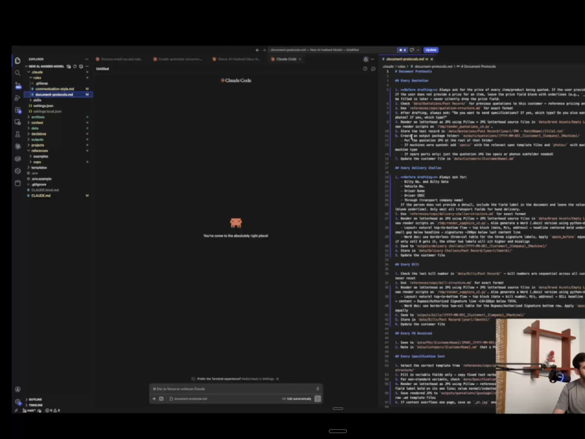Open the Search view in the activity bar
The width and height of the screenshot is (585, 439).
tap(18, 73)
